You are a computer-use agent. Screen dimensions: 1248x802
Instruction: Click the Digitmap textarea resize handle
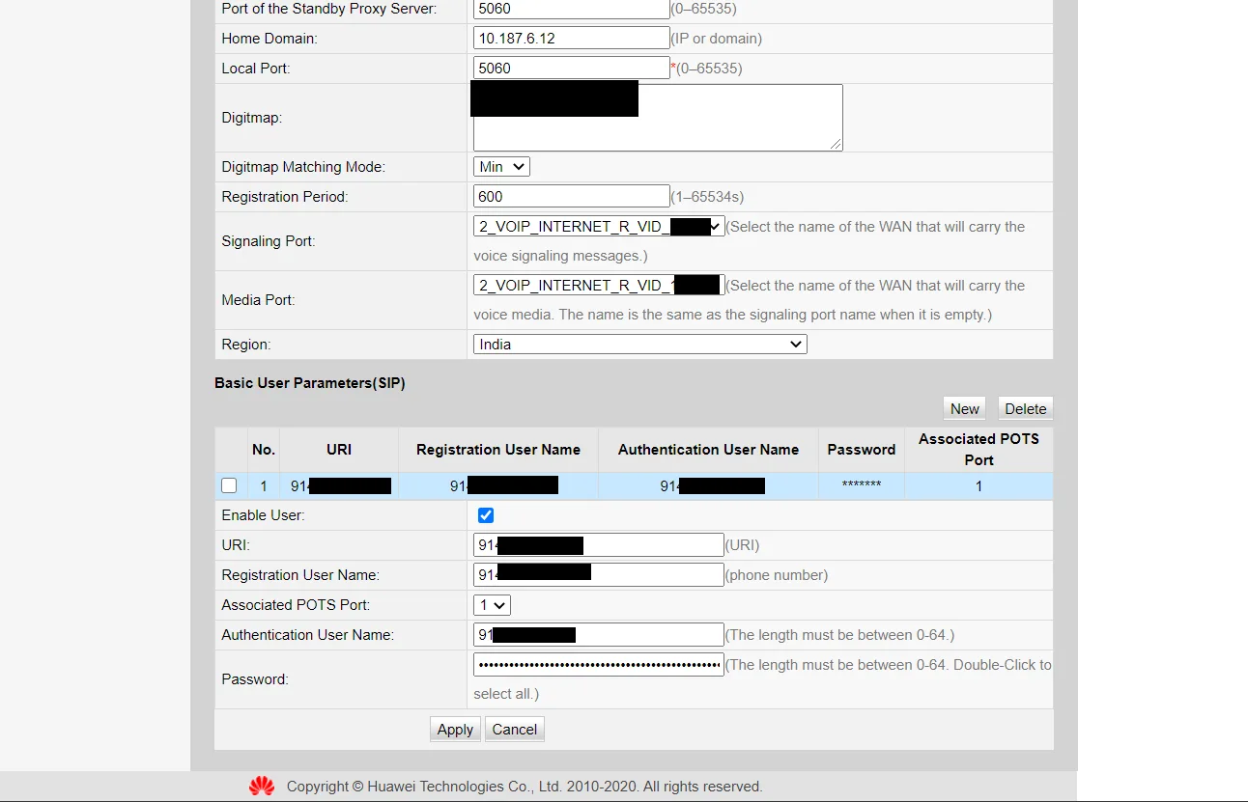point(836,144)
